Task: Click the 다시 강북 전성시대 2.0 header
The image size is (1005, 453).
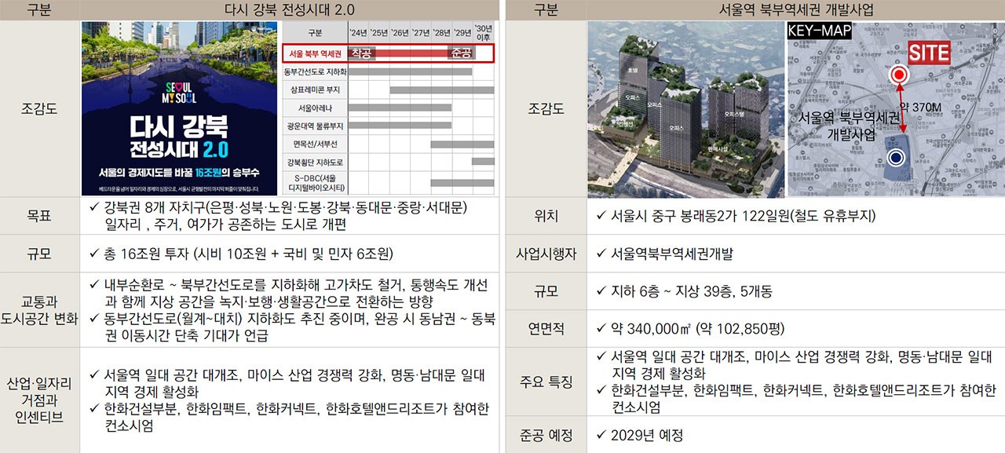Action: point(292,9)
